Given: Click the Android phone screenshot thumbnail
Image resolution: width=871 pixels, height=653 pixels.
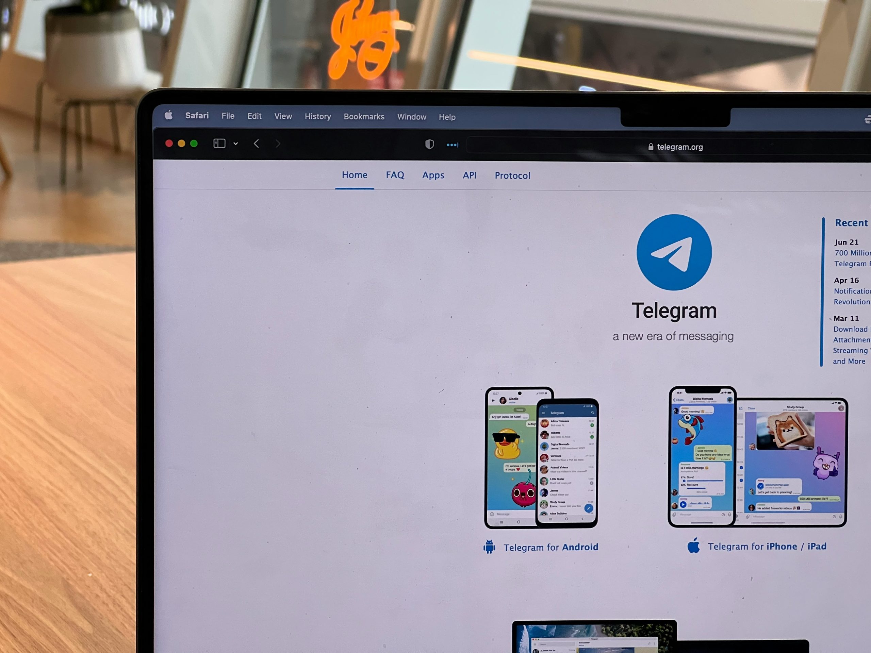Looking at the screenshot, I should pos(539,457).
